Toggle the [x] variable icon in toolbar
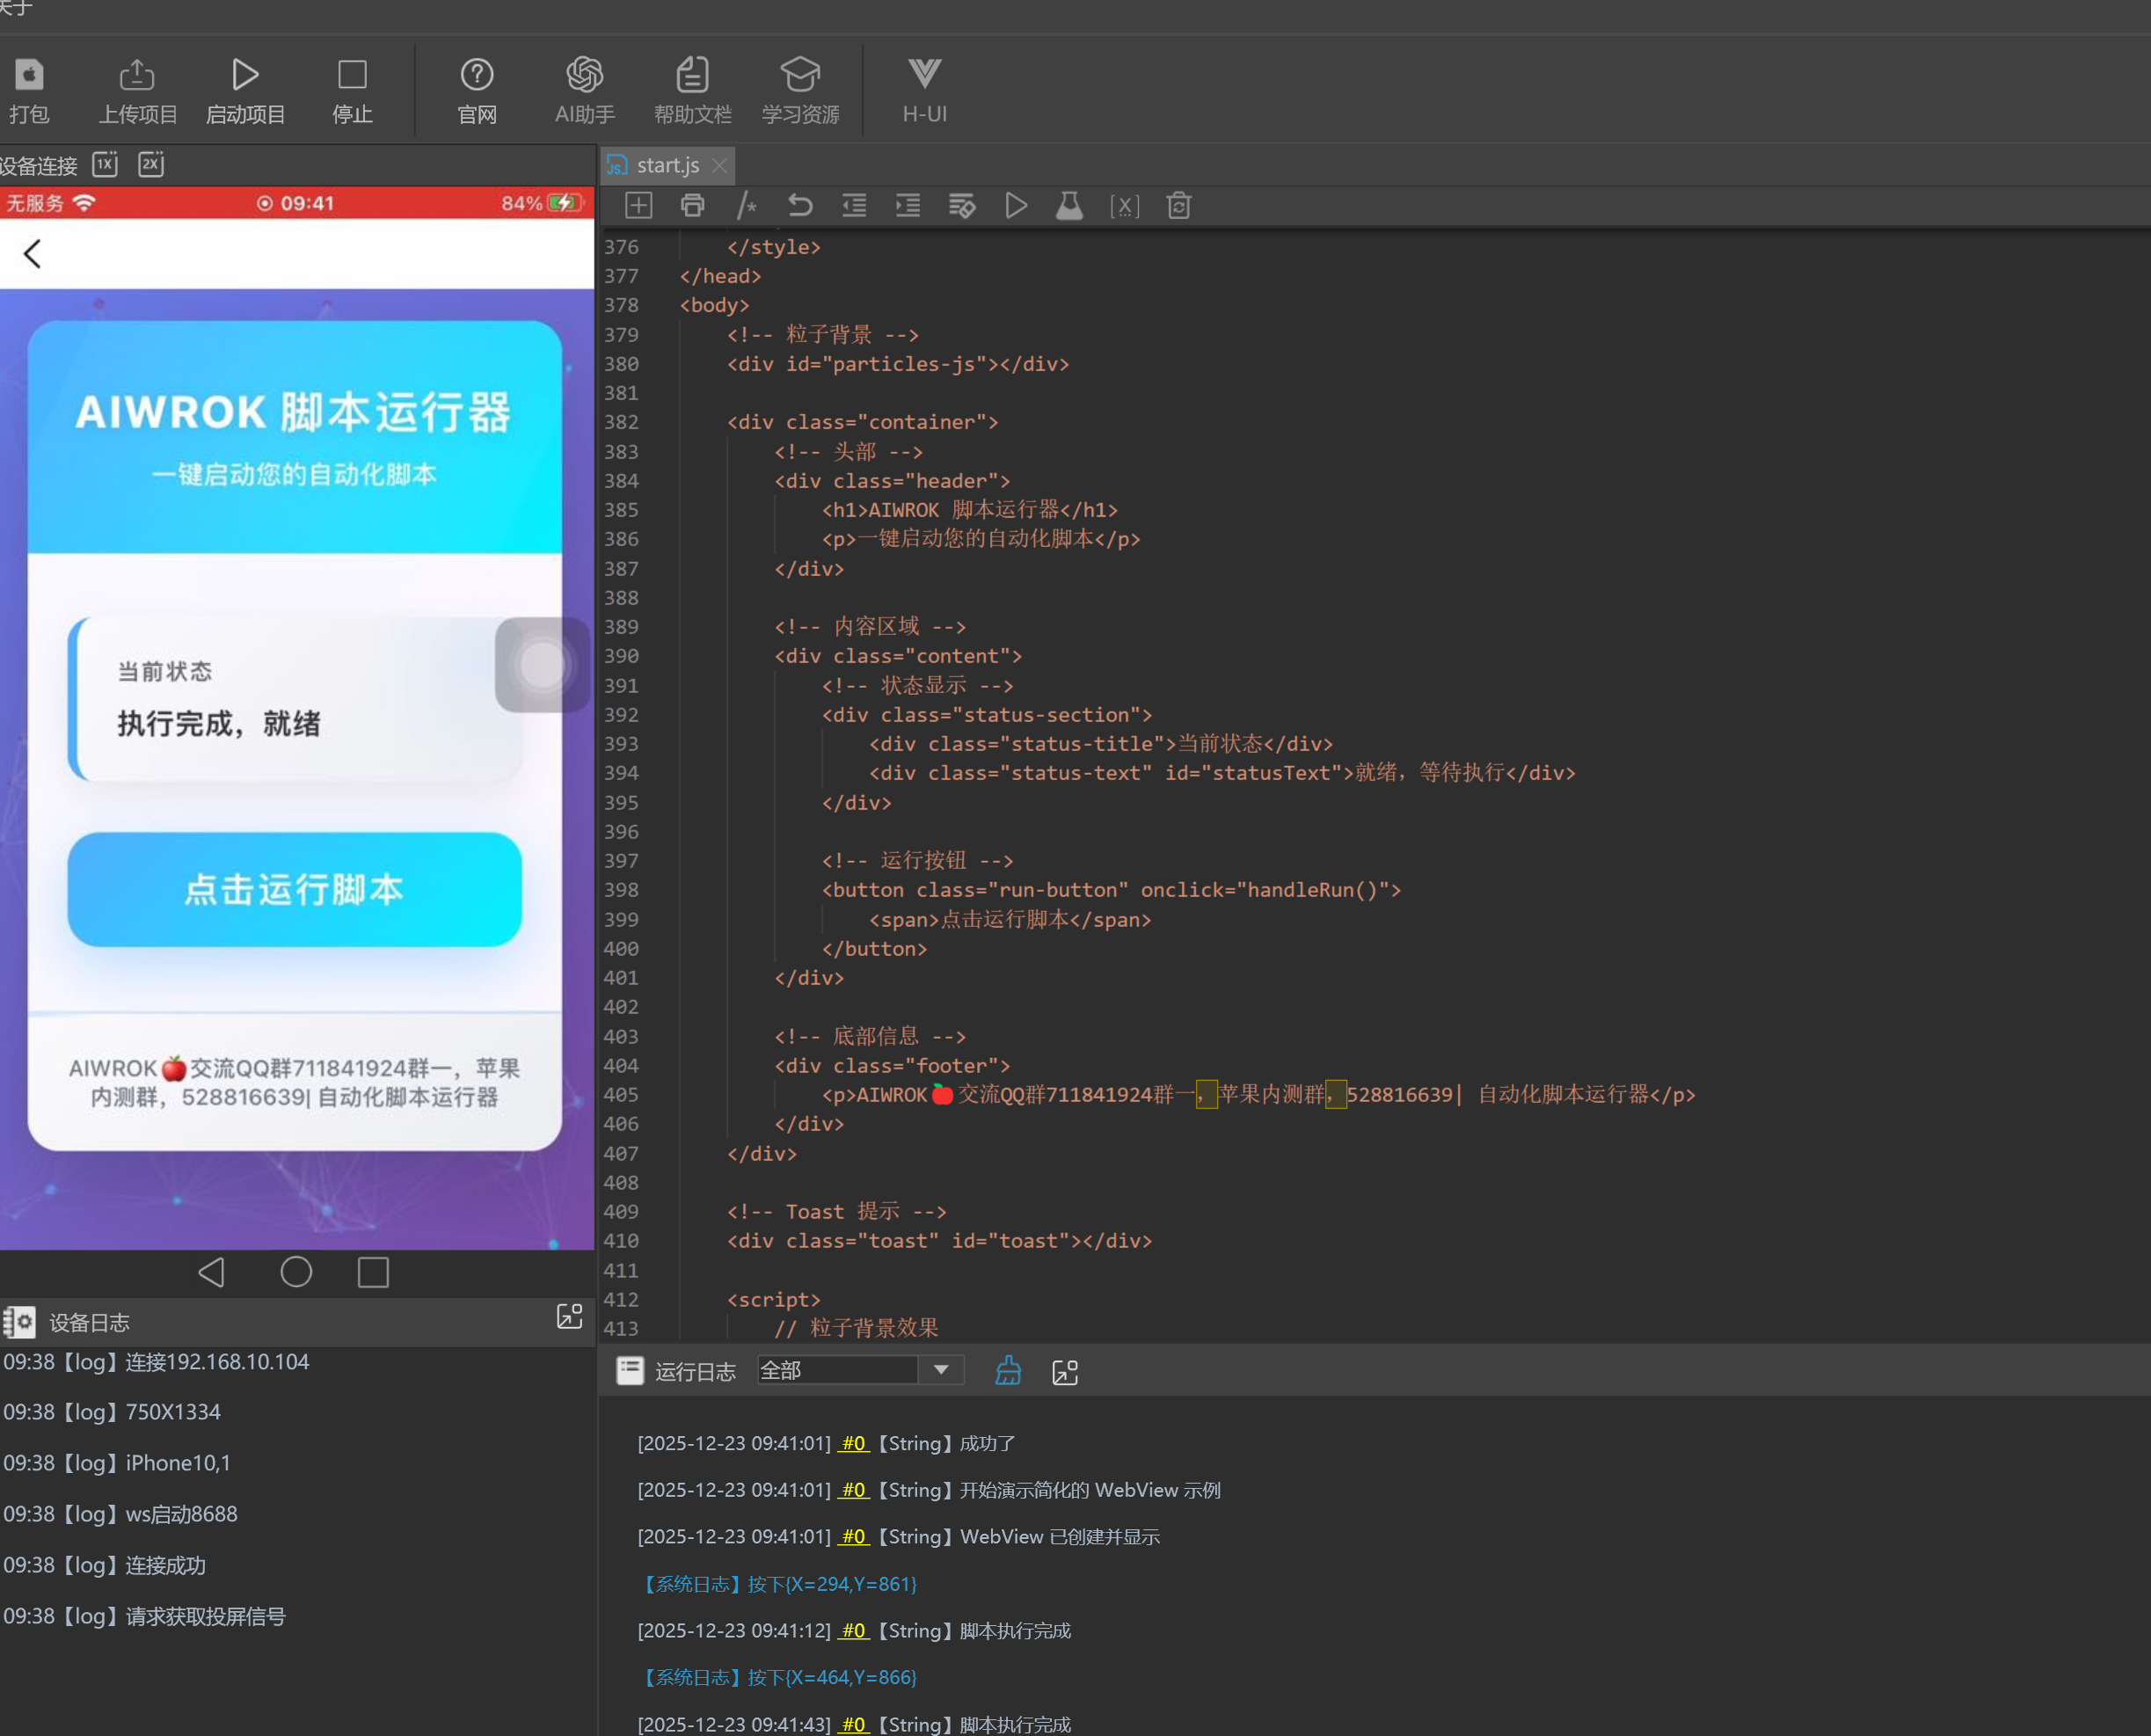 tap(1124, 206)
